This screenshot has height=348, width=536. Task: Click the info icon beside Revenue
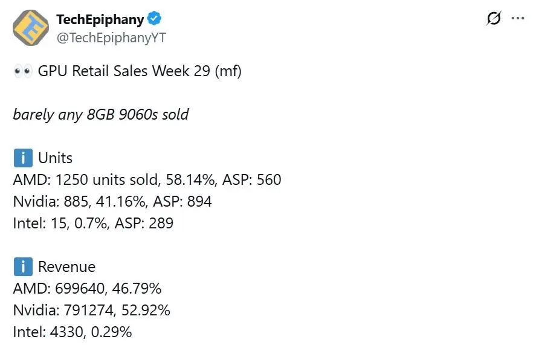22,267
